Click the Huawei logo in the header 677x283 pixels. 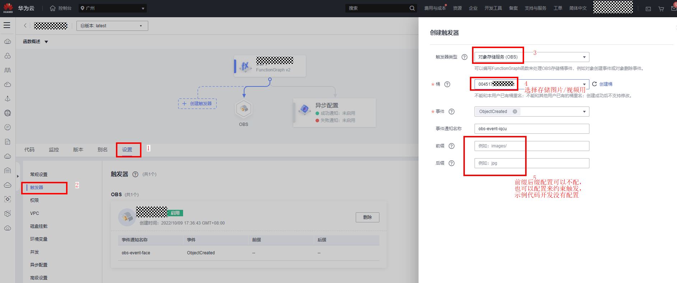[8, 8]
